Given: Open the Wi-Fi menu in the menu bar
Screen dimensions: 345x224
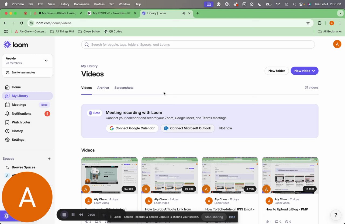Looking at the screenshot, I should [278, 4].
